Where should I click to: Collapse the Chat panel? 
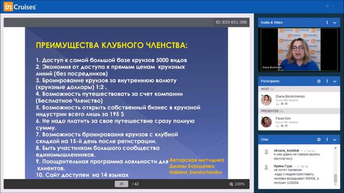coord(334,139)
